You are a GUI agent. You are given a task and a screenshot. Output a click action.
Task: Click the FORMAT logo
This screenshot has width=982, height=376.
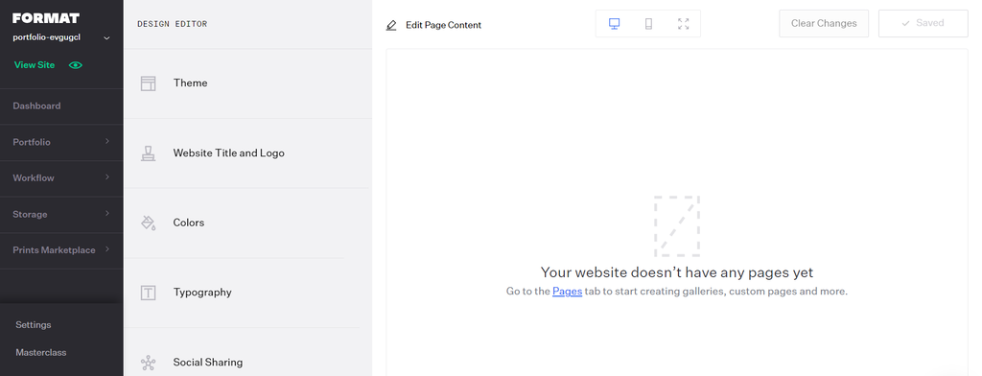point(46,18)
